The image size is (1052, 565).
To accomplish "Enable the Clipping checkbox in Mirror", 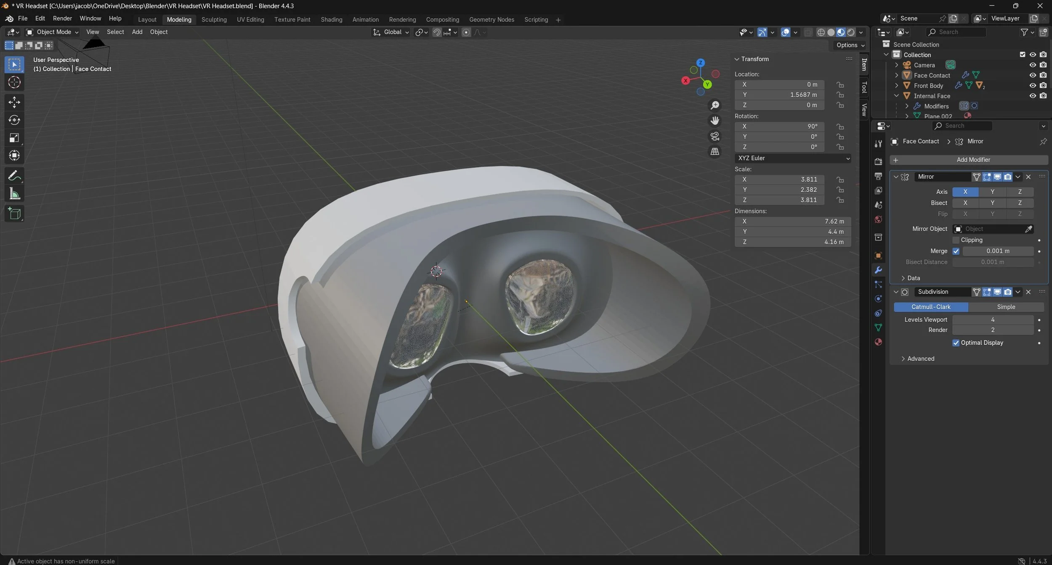I will (x=956, y=240).
